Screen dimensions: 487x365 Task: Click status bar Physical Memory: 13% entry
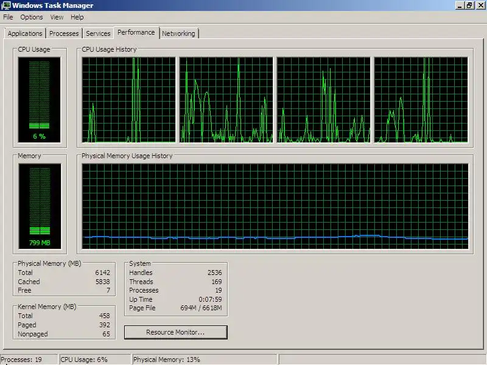tap(205, 360)
